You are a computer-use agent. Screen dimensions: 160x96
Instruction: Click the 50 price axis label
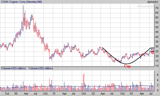pos(157,27)
